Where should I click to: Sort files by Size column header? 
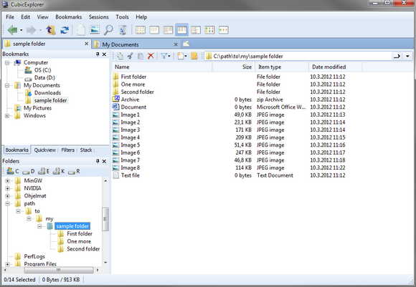point(234,67)
